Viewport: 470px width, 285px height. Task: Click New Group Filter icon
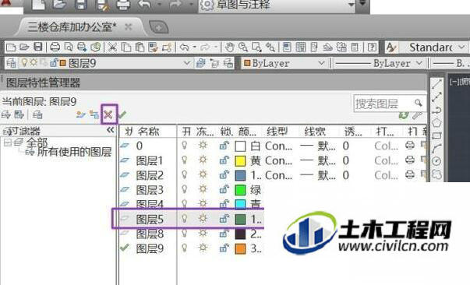(x=19, y=114)
